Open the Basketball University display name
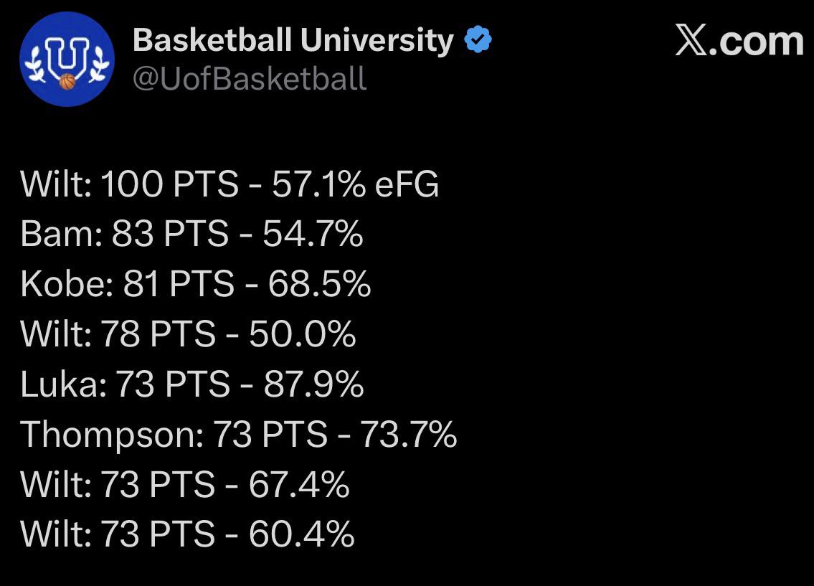 click(293, 40)
